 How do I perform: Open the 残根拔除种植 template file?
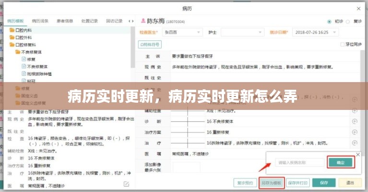[x=39, y=73]
